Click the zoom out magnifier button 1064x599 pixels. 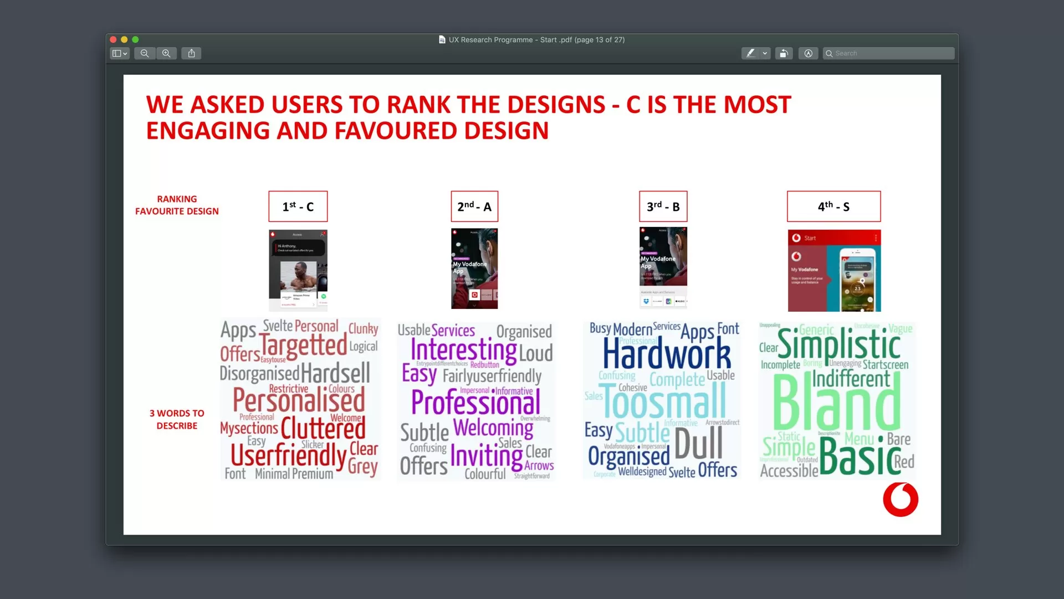pos(145,53)
